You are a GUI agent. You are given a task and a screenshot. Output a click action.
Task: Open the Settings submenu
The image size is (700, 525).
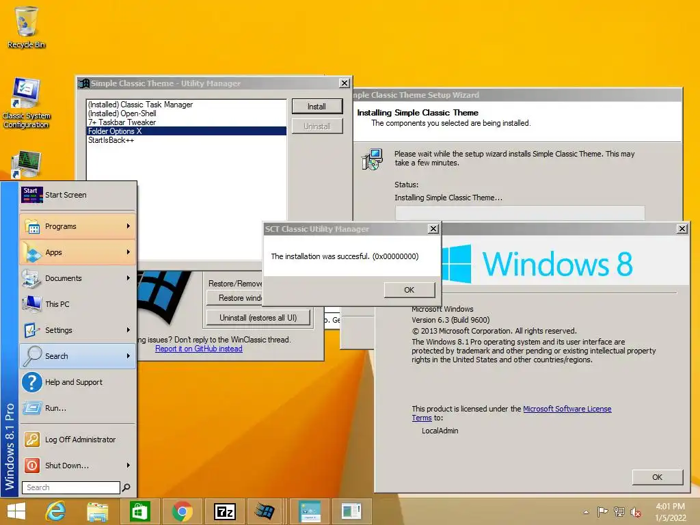pos(77,330)
